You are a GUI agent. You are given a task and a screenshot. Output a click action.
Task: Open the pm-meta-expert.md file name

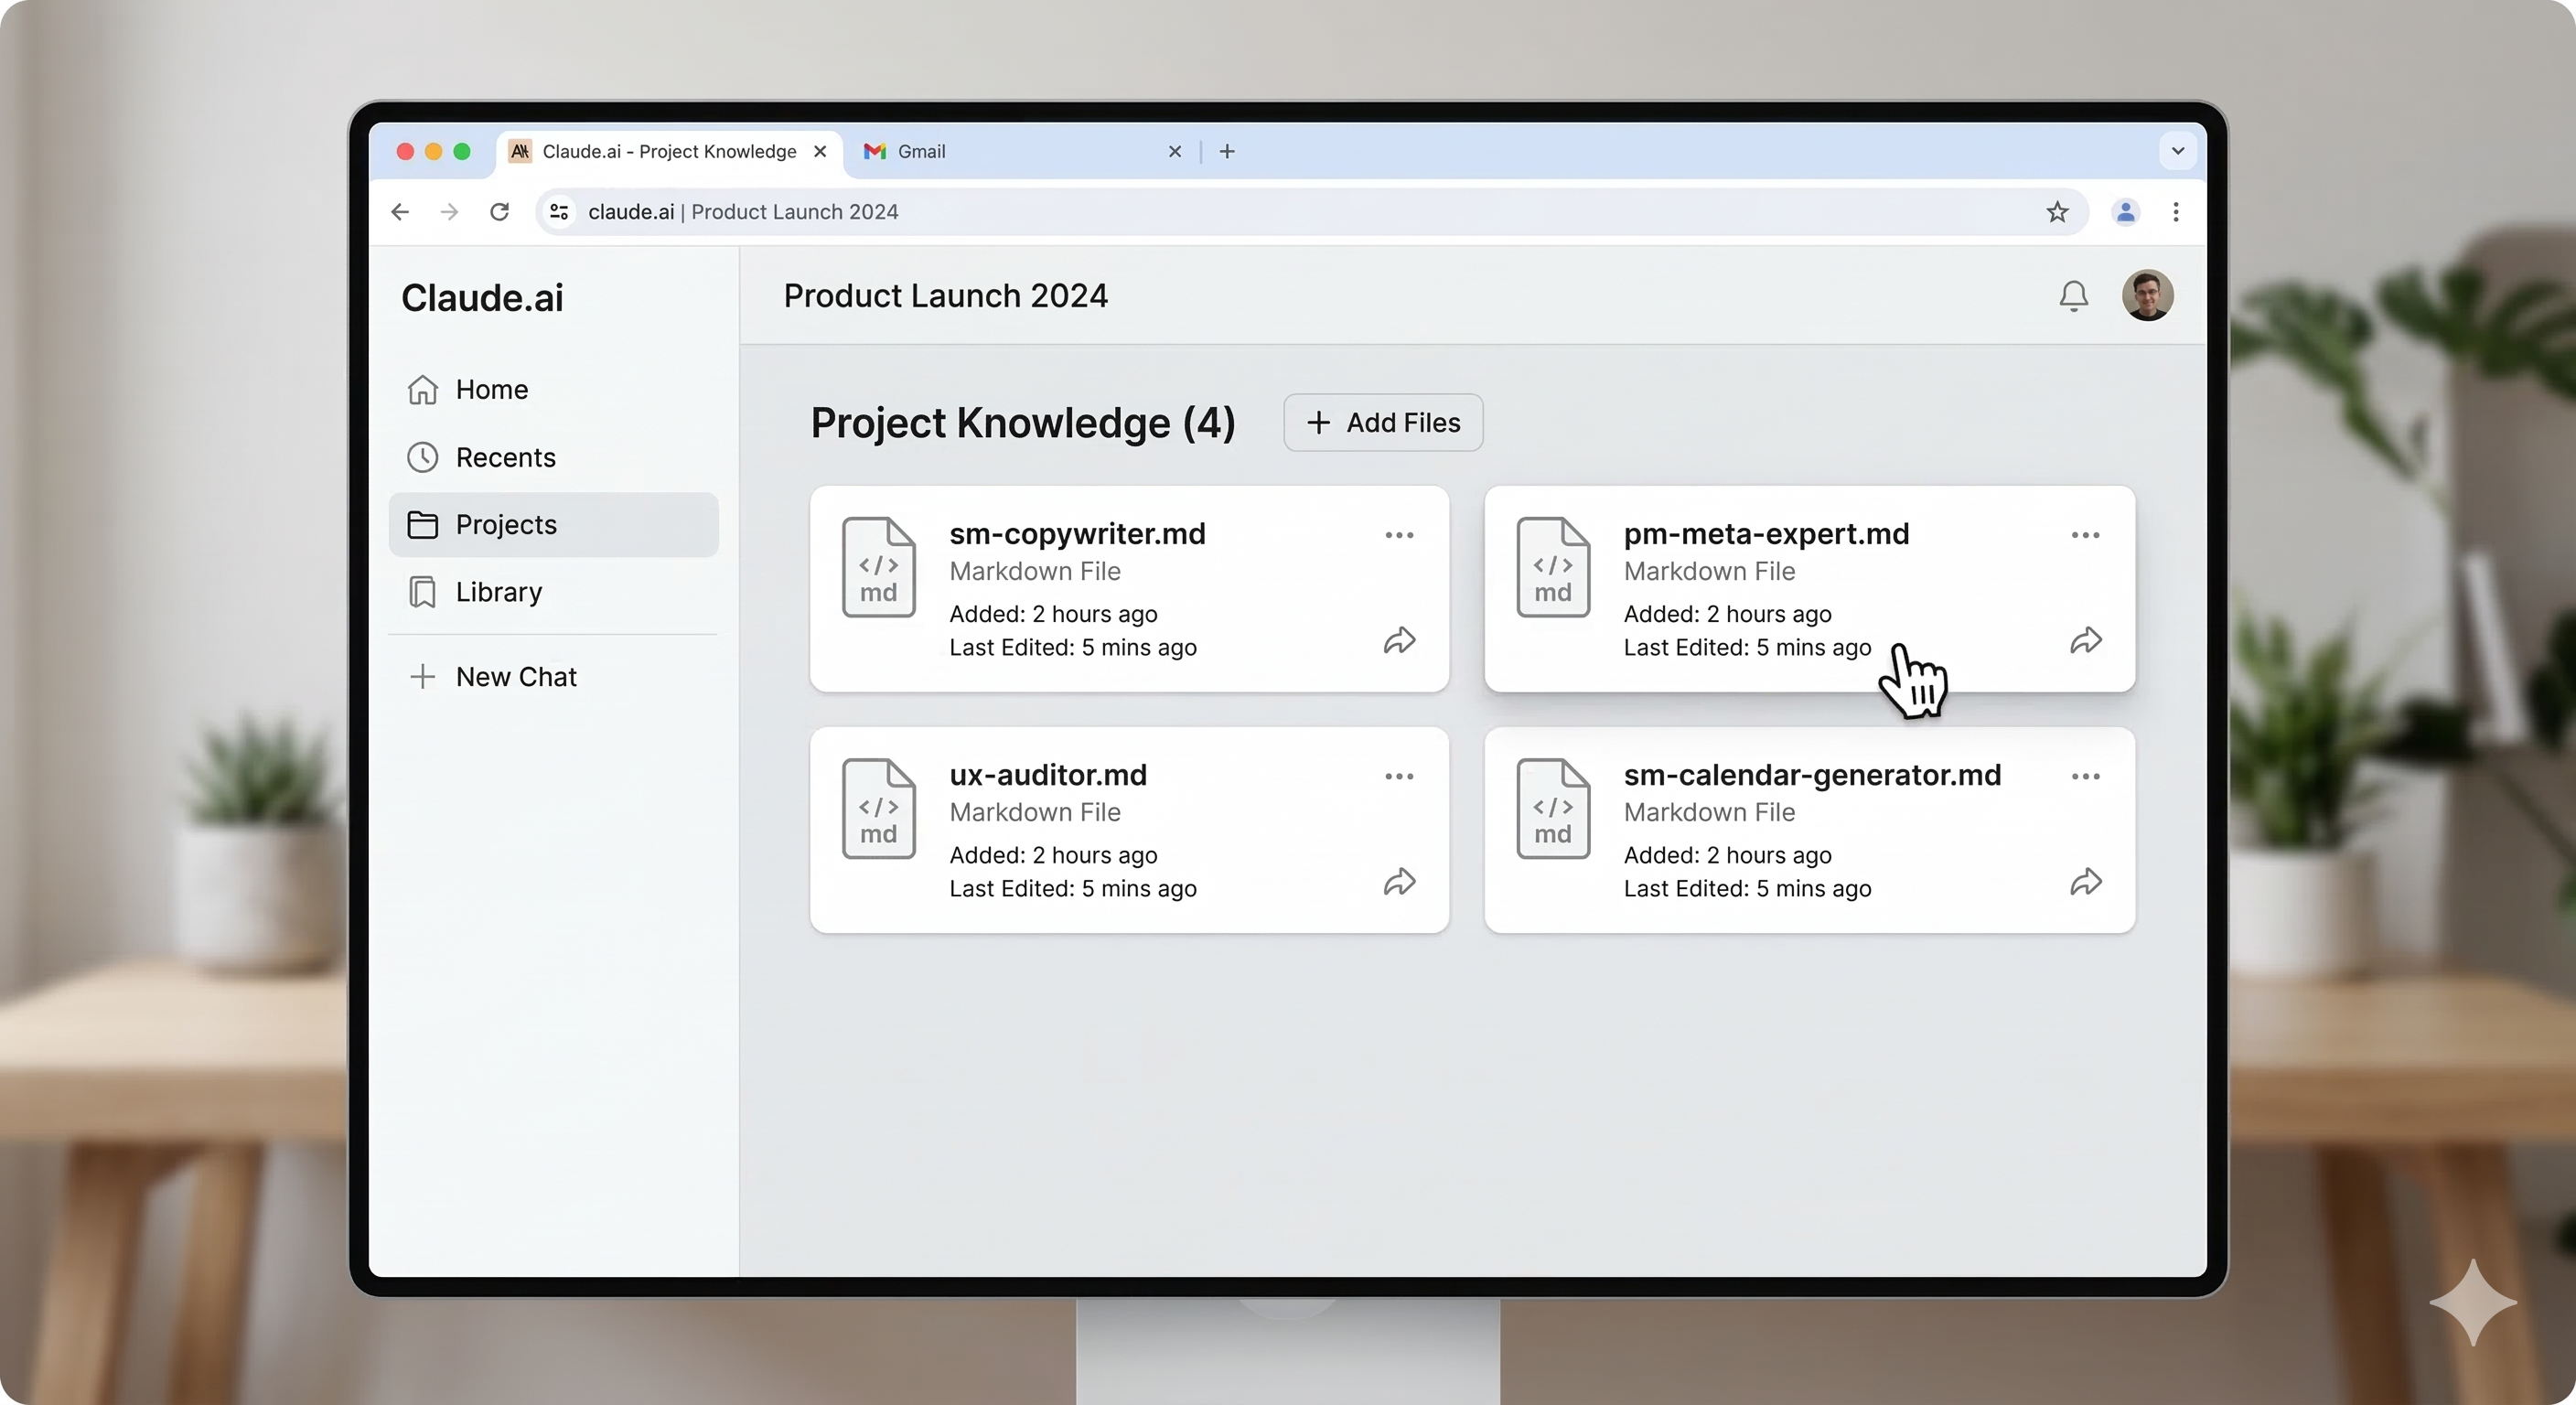tap(1766, 534)
